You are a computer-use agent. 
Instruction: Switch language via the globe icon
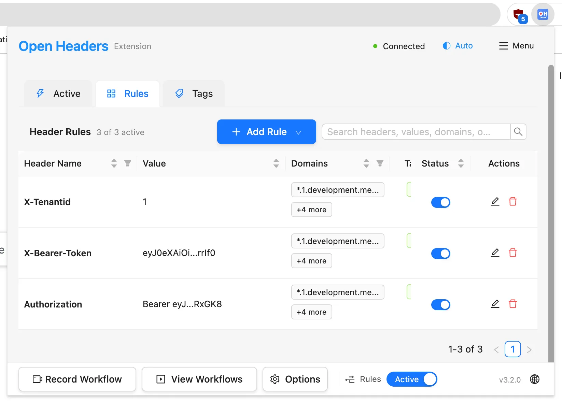click(535, 379)
